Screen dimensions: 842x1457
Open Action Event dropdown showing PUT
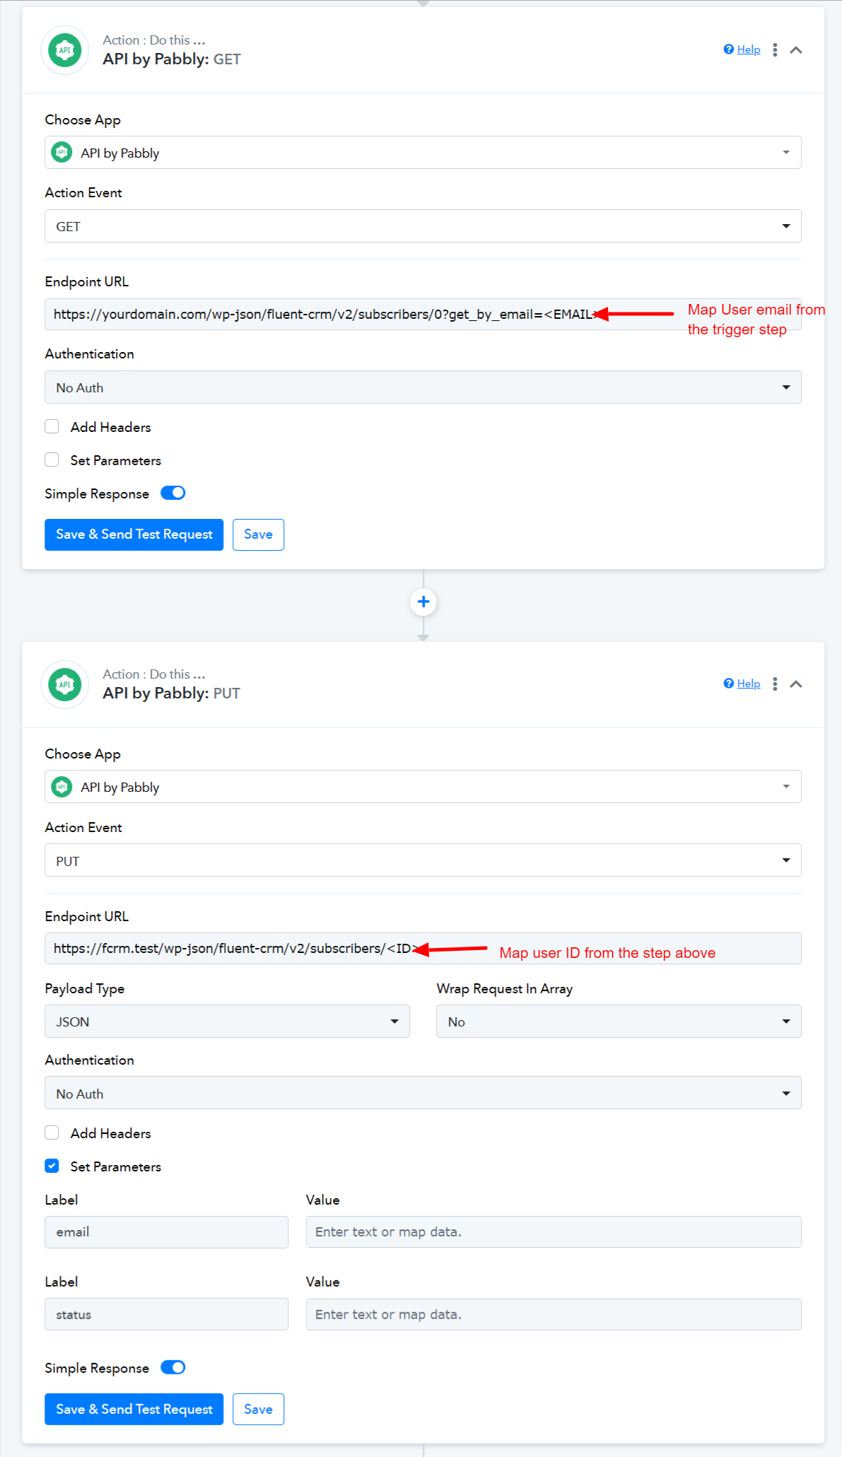423,860
